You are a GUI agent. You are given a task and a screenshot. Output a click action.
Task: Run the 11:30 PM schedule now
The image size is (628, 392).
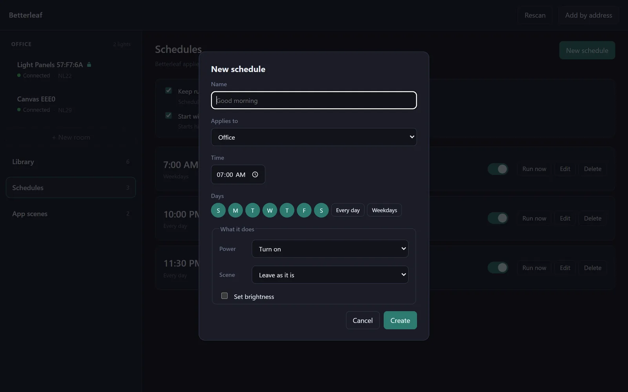click(534, 268)
